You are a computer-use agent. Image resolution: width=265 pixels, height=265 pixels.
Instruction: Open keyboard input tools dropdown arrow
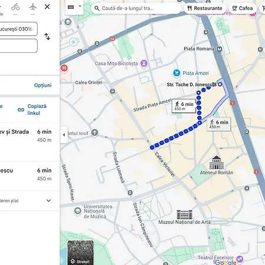[80, 6]
